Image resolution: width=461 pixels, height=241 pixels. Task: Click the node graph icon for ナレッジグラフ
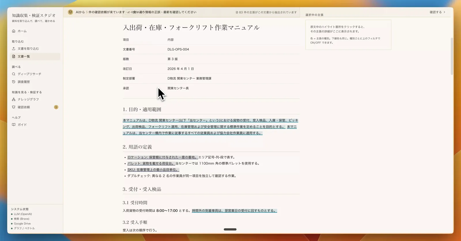click(14, 99)
